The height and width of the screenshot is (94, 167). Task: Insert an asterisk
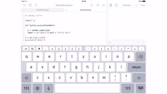(x=128, y=49)
